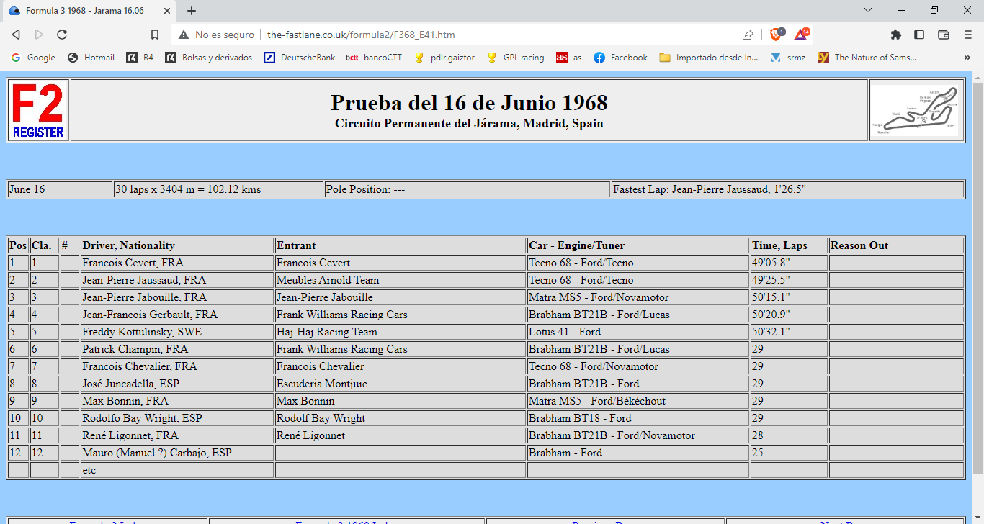Open the srmz bookmark

[x=788, y=58]
